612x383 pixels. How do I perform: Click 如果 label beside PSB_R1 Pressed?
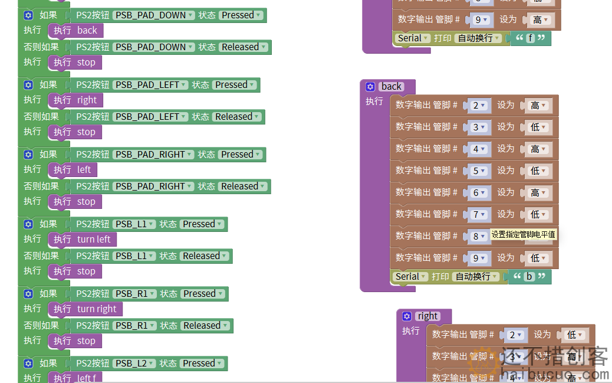click(x=48, y=293)
